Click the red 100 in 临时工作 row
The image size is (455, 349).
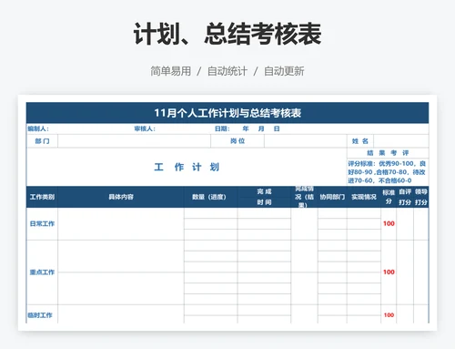pyautogui.click(x=389, y=315)
